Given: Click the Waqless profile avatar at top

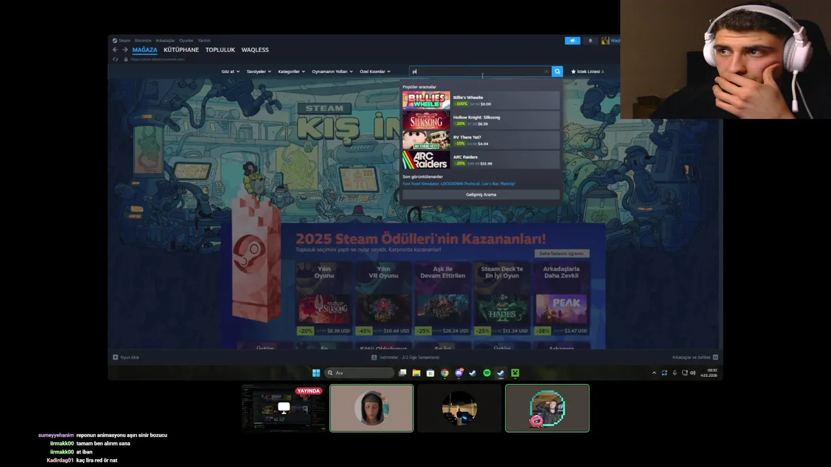Looking at the screenshot, I should pos(605,40).
